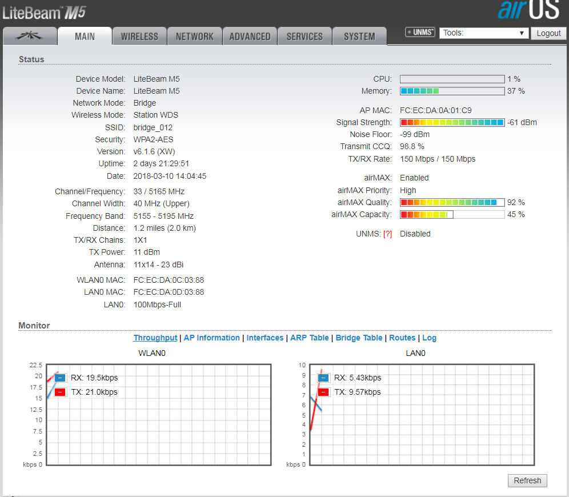
Task: Select the airMAX Priority value High
Action: [408, 190]
